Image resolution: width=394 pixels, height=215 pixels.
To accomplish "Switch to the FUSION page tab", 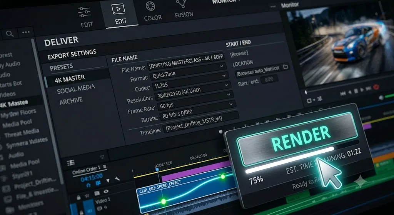I will (184, 9).
